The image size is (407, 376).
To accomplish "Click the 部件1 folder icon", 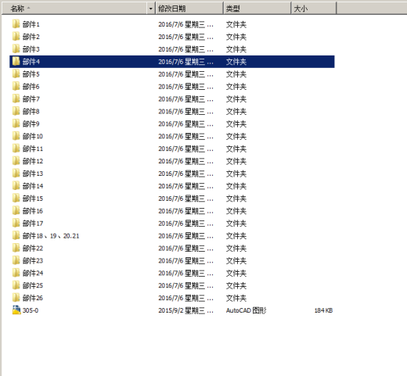I will coord(16,24).
